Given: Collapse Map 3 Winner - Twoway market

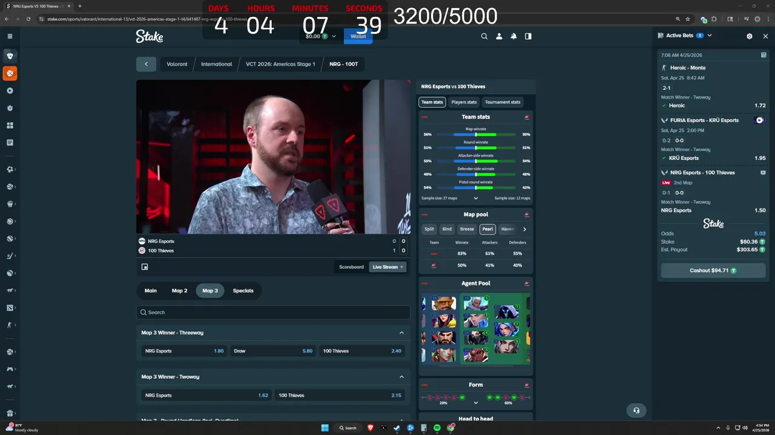Looking at the screenshot, I should pyautogui.click(x=401, y=376).
